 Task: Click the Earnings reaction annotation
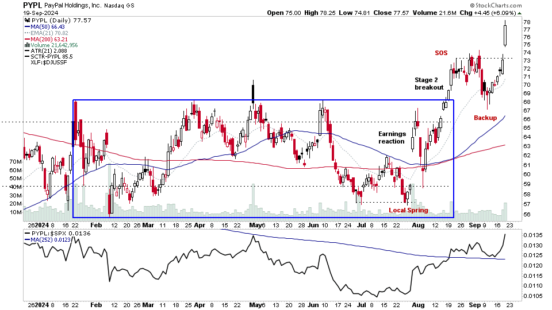point(392,137)
